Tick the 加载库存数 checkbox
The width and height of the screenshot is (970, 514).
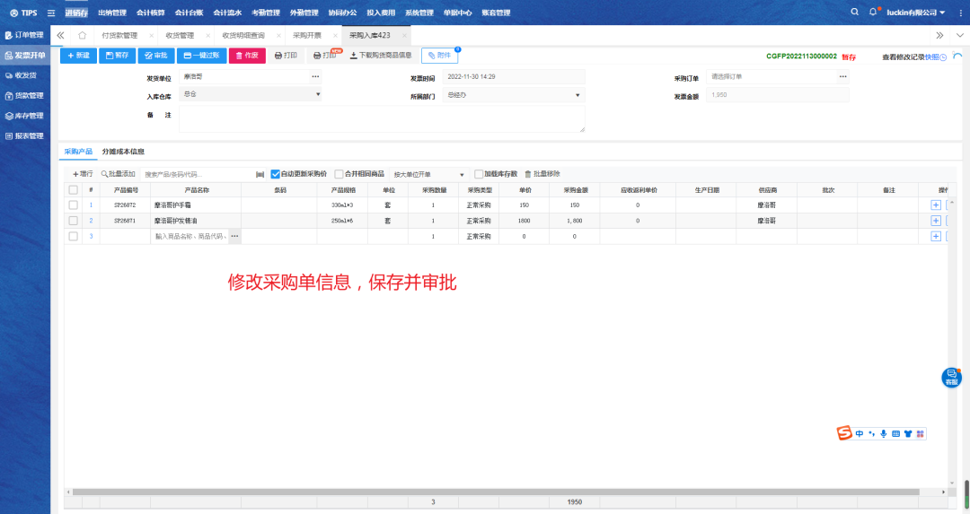[x=479, y=174]
